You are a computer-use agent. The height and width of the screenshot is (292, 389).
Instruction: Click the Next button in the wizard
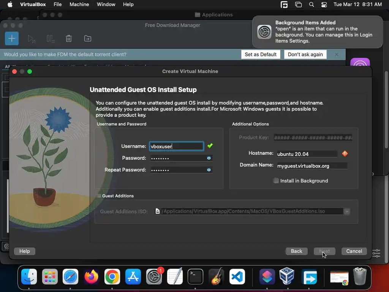click(324, 251)
